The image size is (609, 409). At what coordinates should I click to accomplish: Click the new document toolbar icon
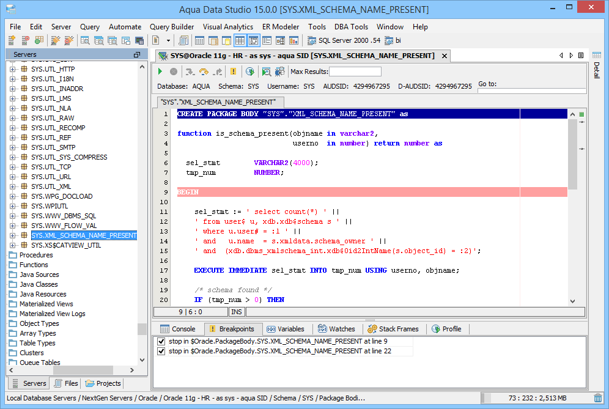pos(156,40)
